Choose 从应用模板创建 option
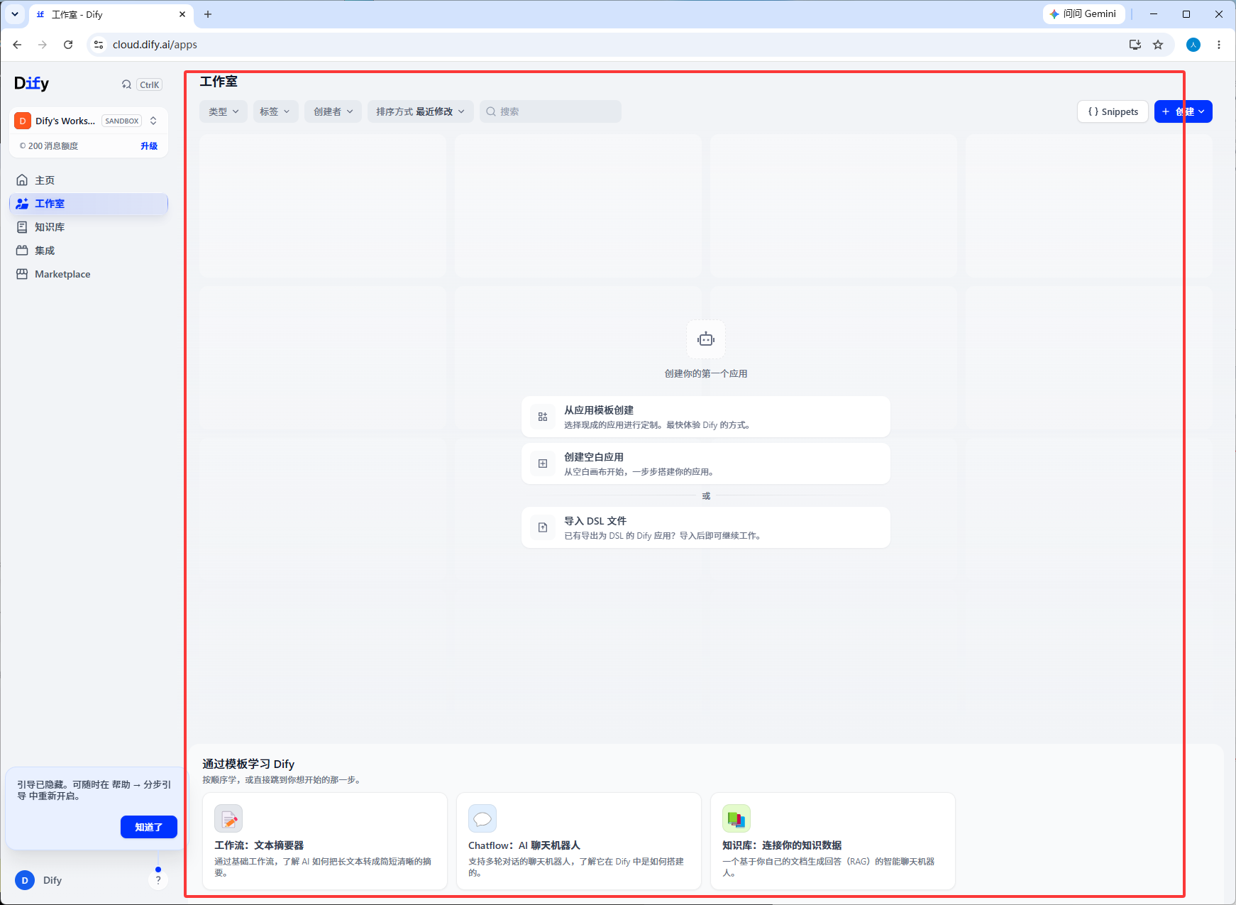This screenshot has height=905, width=1236. click(x=706, y=417)
